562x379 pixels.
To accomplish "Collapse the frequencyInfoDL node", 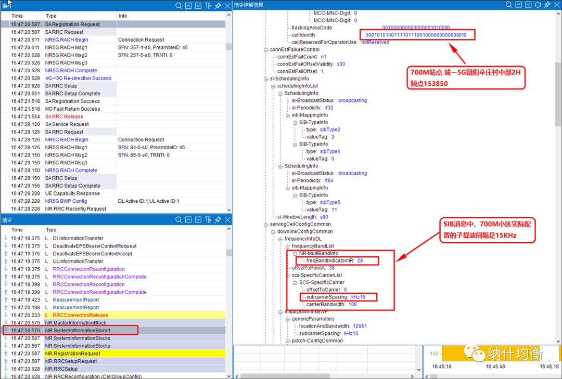I will [x=280, y=239].
